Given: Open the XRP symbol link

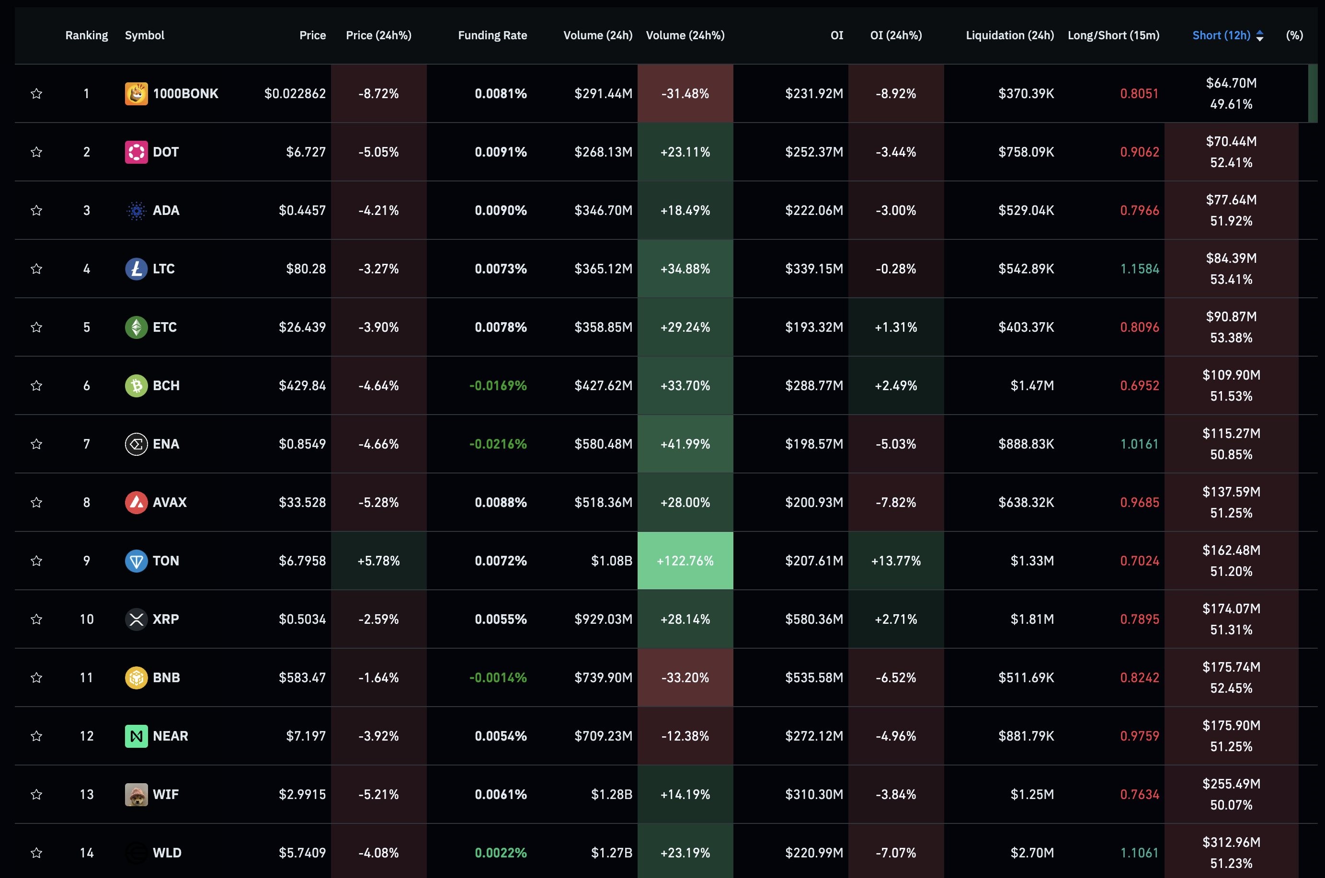Looking at the screenshot, I should coord(166,619).
